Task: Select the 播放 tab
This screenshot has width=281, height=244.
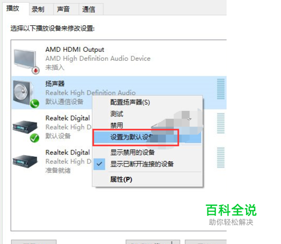Action: click(13, 8)
